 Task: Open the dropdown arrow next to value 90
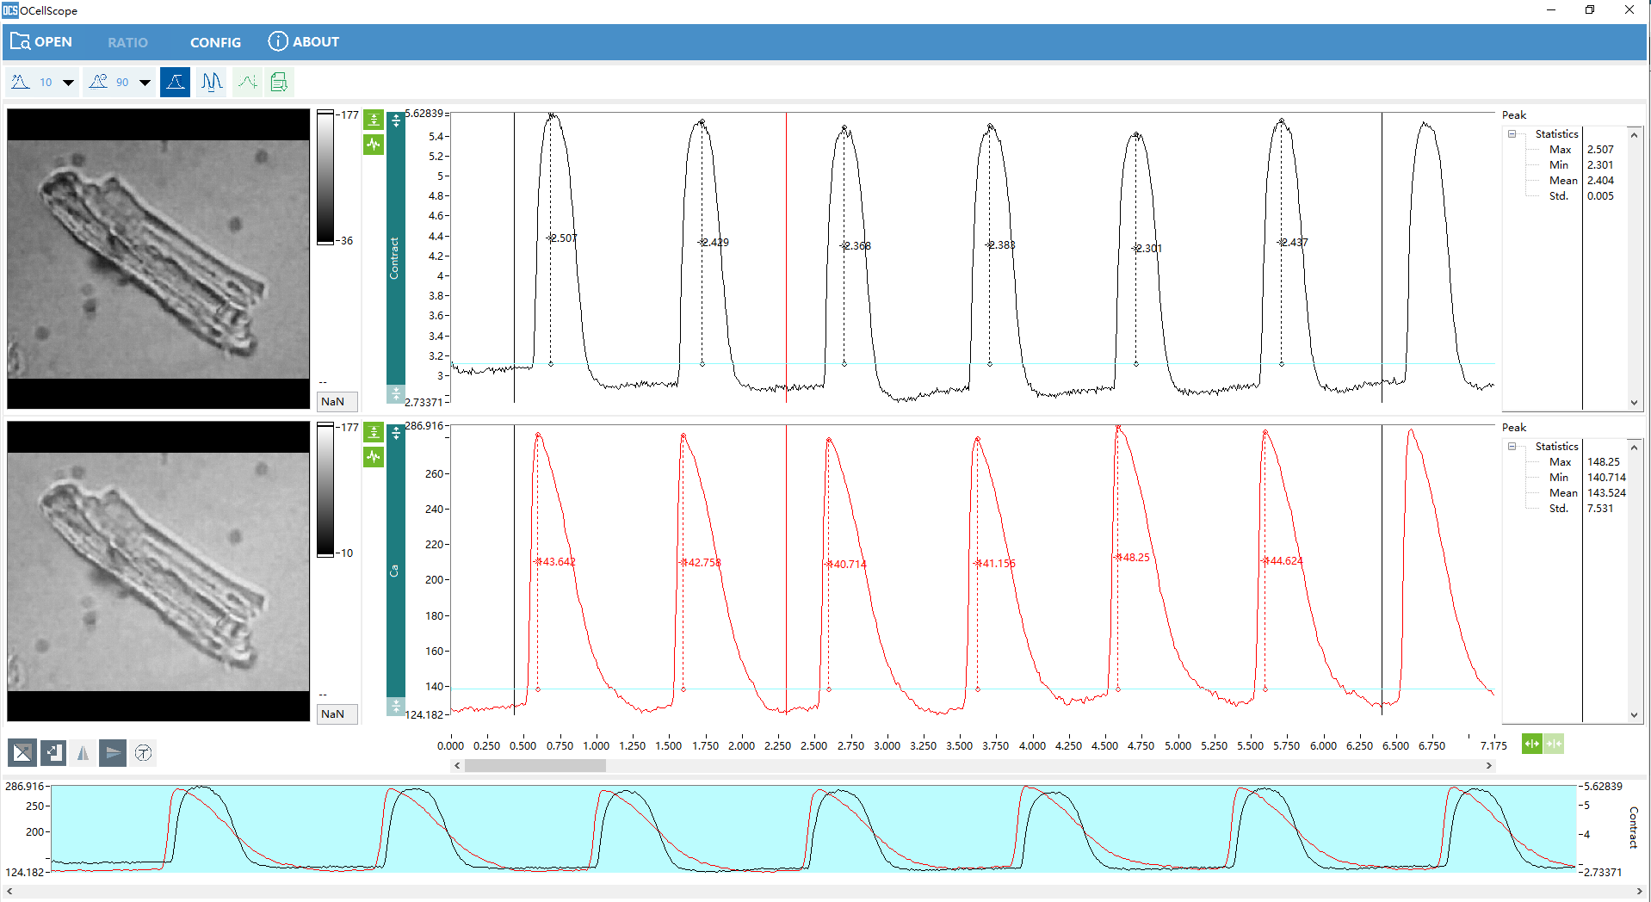point(145,83)
